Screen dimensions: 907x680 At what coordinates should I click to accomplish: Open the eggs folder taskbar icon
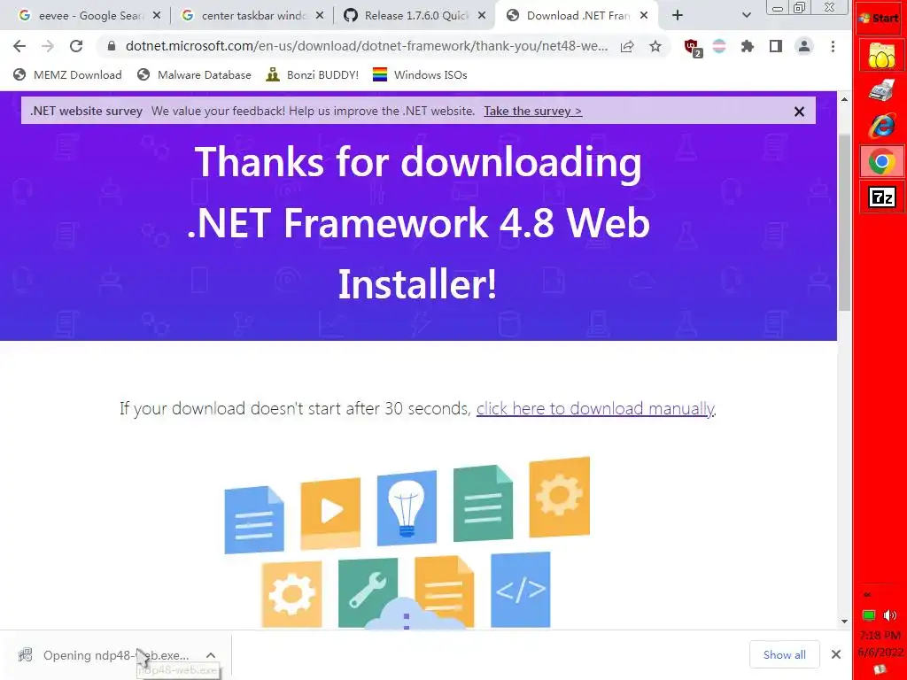coord(881,56)
